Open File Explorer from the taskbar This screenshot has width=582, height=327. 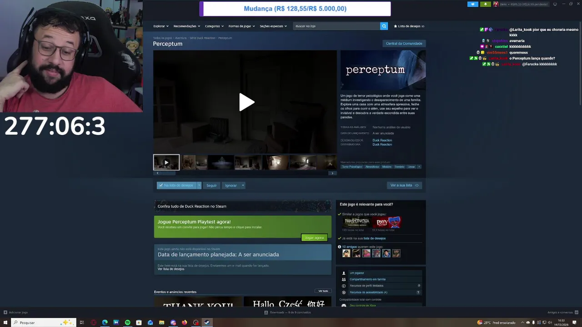(161, 322)
